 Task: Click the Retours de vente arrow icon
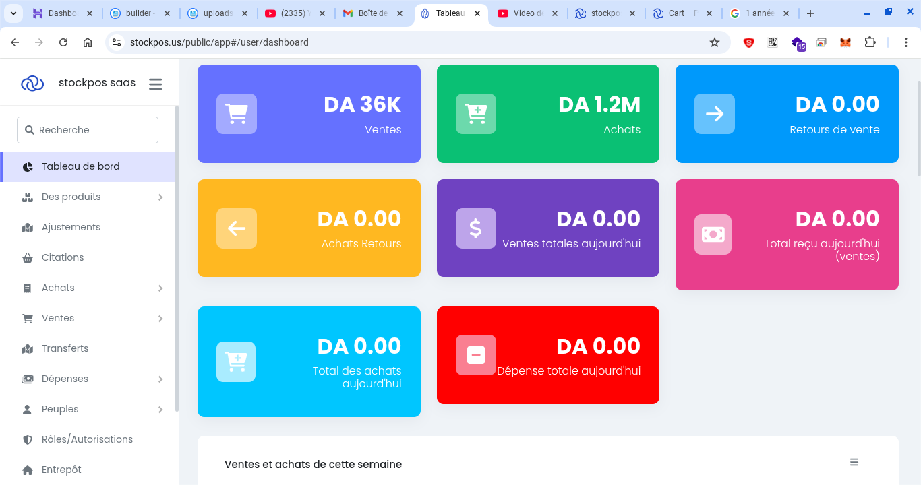[714, 114]
